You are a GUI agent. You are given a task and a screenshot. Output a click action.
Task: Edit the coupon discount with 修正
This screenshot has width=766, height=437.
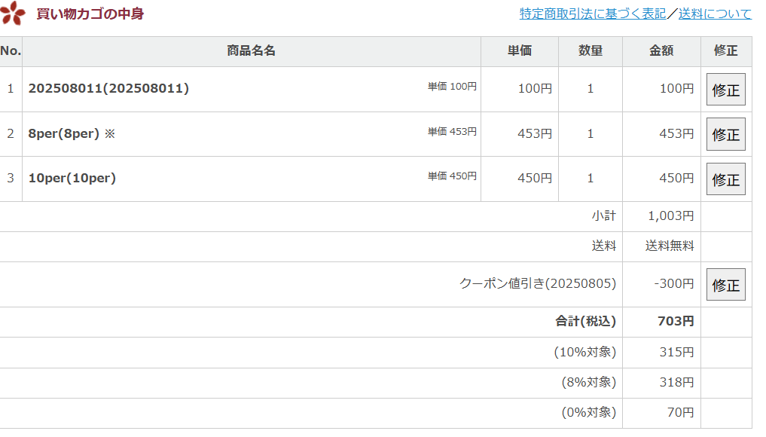pos(725,285)
